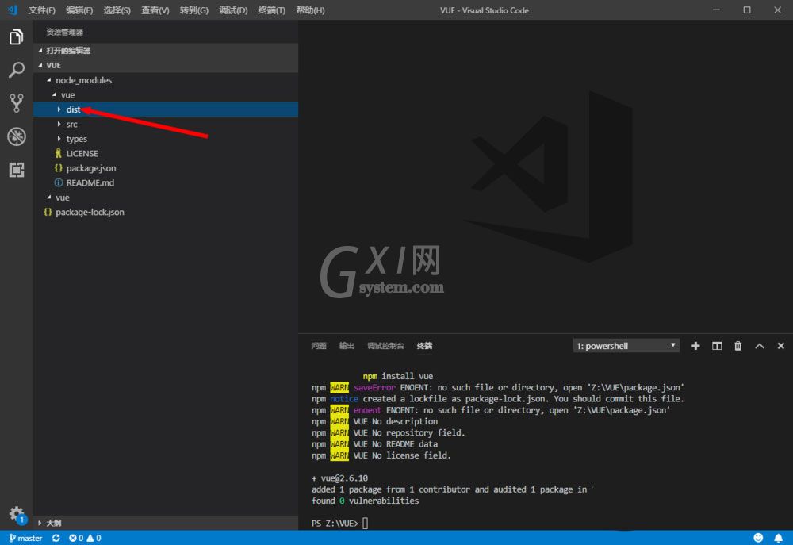Open the Manage gear settings icon
The image size is (793, 545).
pyautogui.click(x=16, y=513)
